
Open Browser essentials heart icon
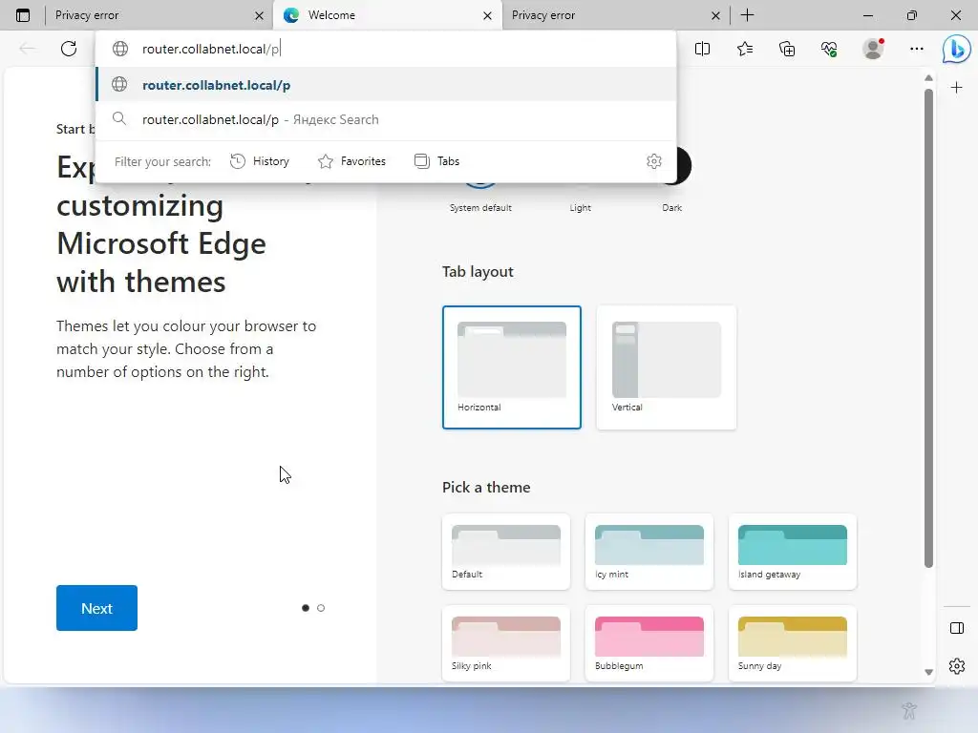click(829, 49)
